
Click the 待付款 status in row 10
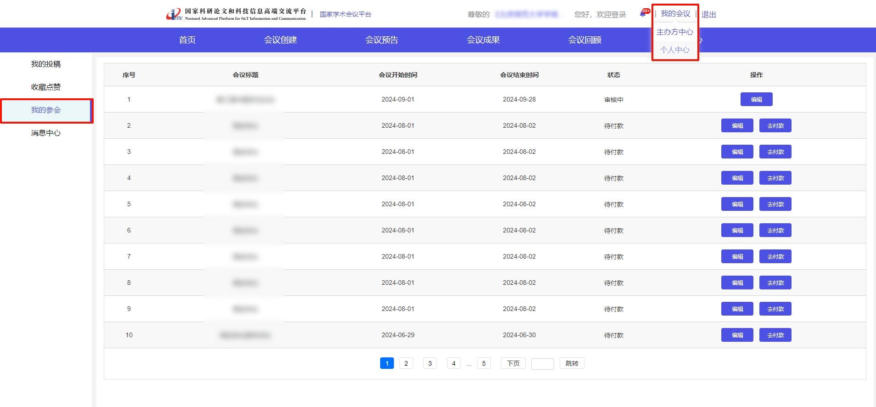coord(614,335)
